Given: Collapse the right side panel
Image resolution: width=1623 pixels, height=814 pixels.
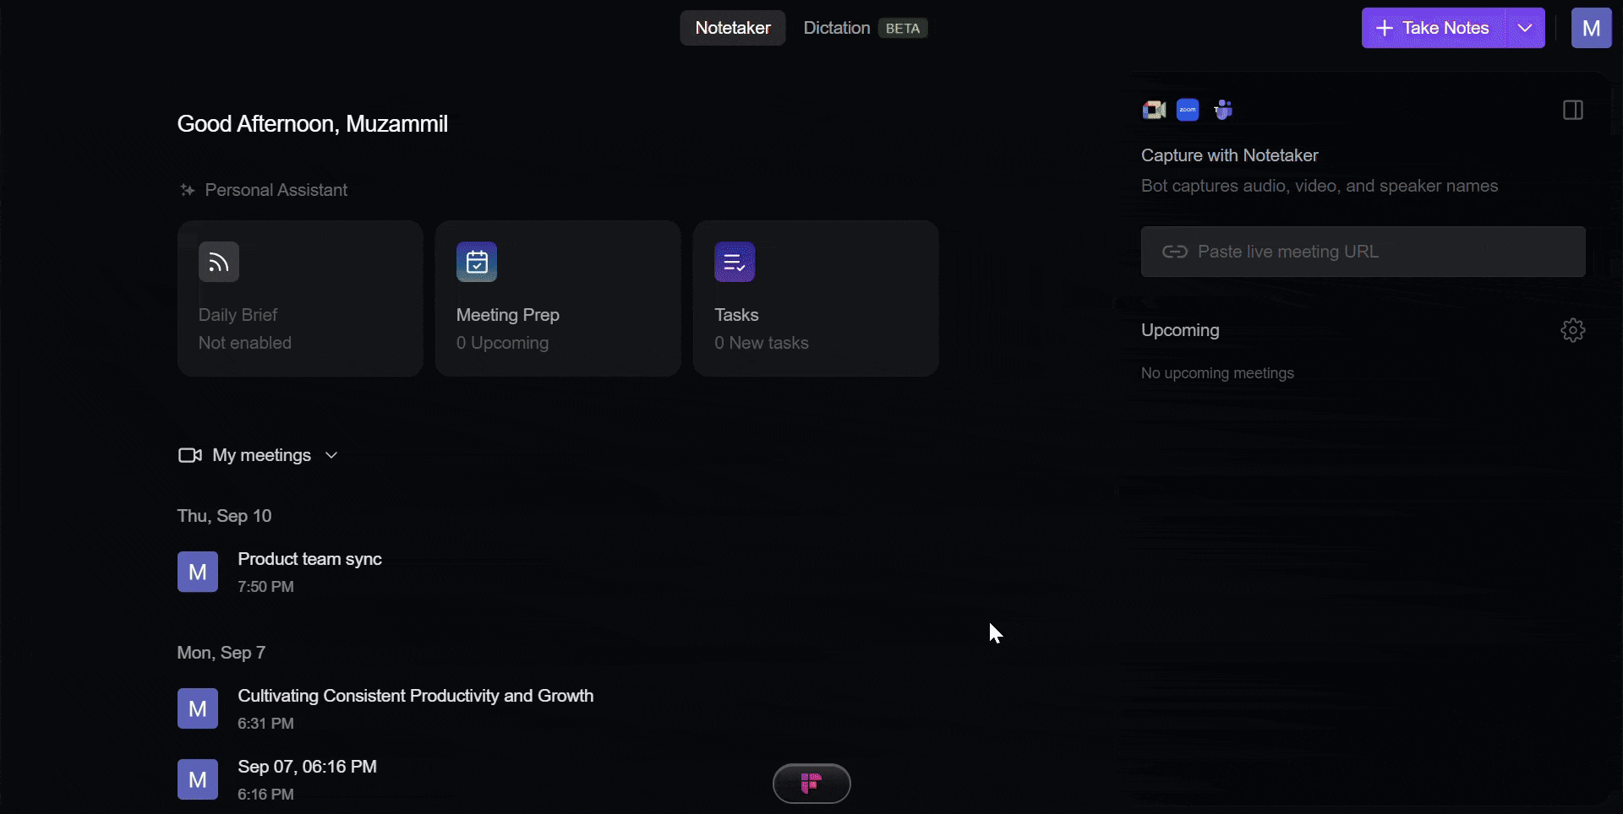Looking at the screenshot, I should point(1573,110).
